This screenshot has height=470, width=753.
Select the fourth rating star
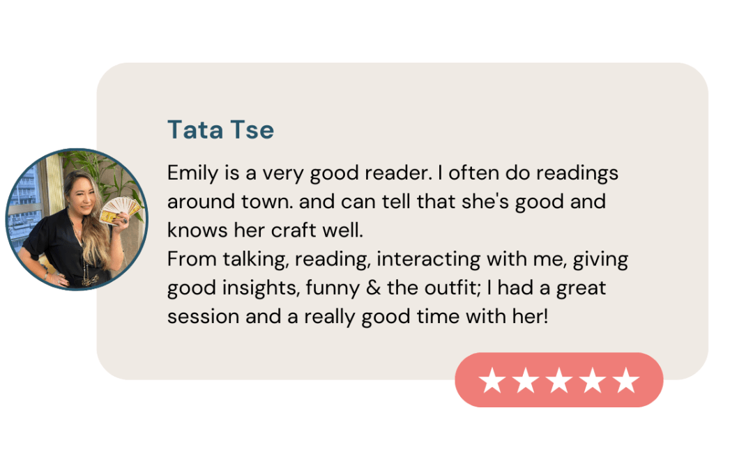coord(593,381)
